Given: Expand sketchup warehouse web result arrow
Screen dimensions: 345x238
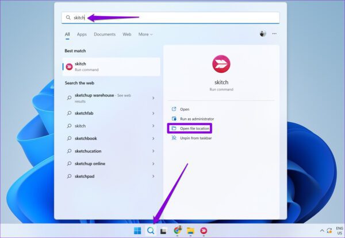Looking at the screenshot, I should [154, 98].
